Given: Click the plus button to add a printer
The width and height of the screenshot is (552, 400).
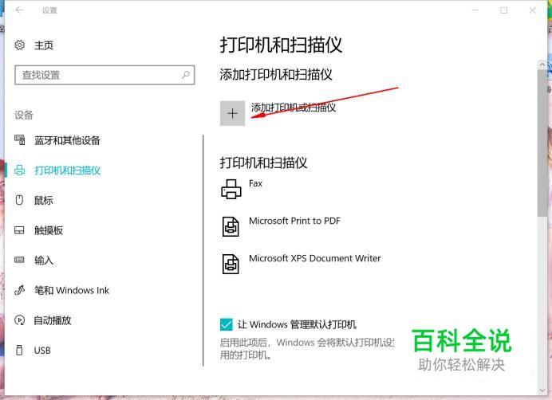Looking at the screenshot, I should (x=232, y=113).
